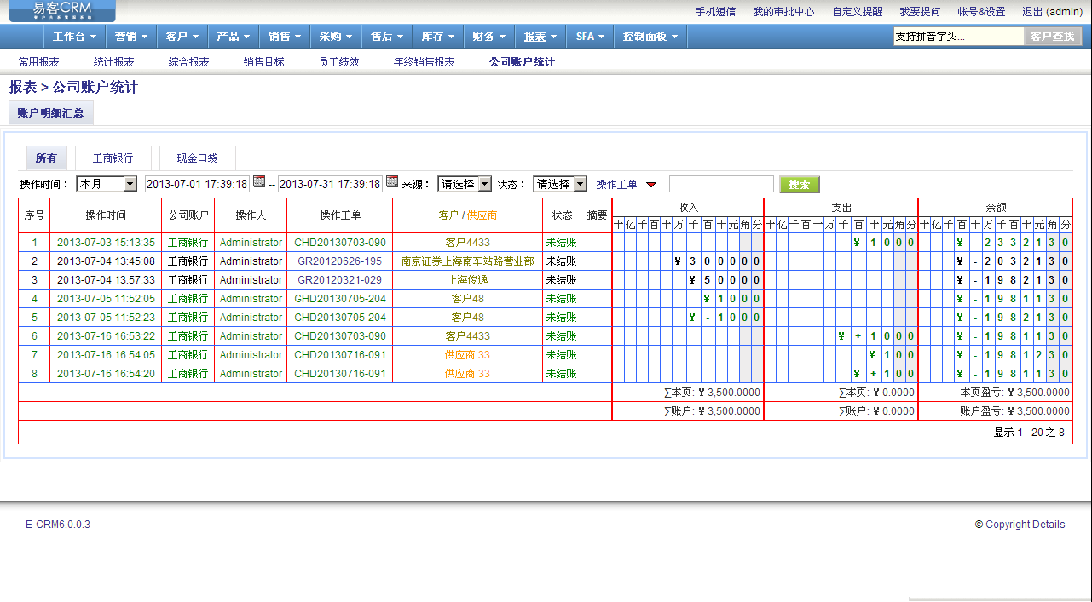Open the 报表 menu in navigation bar
The image size is (1092, 602).
pos(540,37)
